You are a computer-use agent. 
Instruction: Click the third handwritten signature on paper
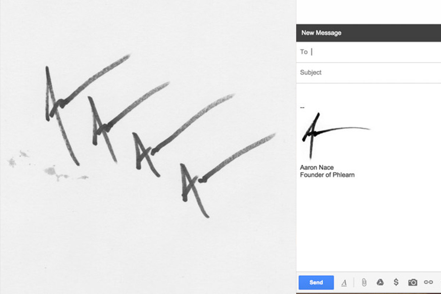pos(183,135)
